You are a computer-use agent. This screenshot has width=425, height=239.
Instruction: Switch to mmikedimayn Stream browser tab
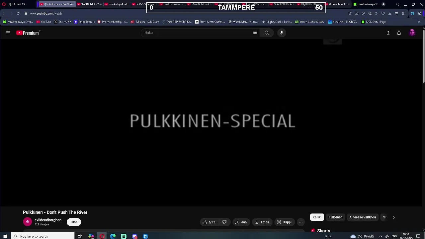[x=365, y=4]
